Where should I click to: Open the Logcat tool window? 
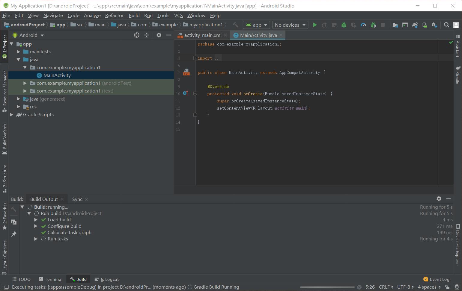[107, 279]
